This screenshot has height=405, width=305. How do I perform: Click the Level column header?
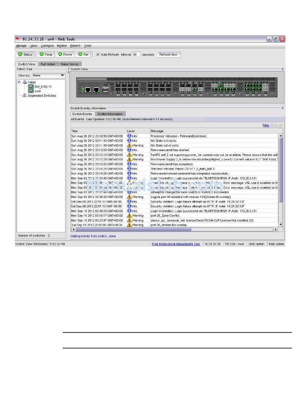click(138, 131)
